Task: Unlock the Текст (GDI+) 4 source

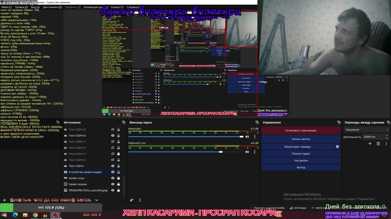Action: (119, 154)
